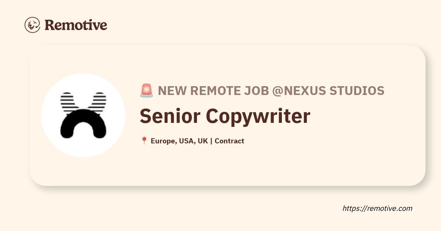Select the UK location text
This screenshot has width=441, height=231.
(x=203, y=141)
